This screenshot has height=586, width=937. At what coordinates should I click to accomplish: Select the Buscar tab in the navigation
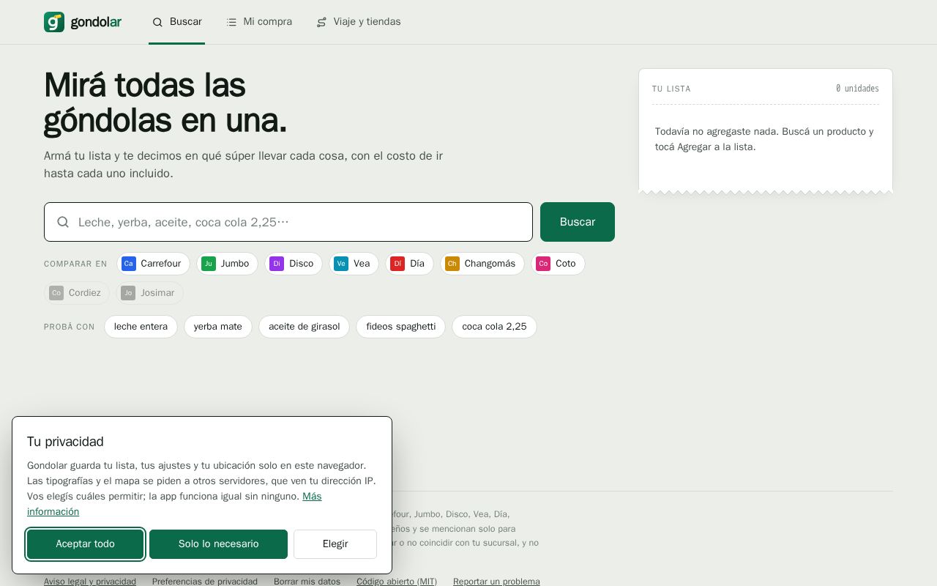click(x=176, y=22)
